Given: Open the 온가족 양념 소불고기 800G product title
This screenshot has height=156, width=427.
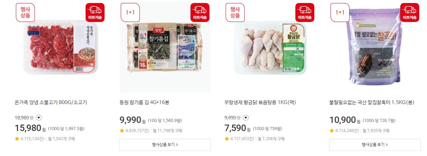Looking at the screenshot, I should (x=51, y=102).
